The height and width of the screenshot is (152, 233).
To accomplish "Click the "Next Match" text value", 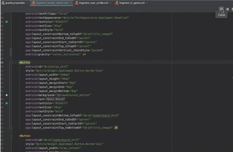I will pos(55,99).
